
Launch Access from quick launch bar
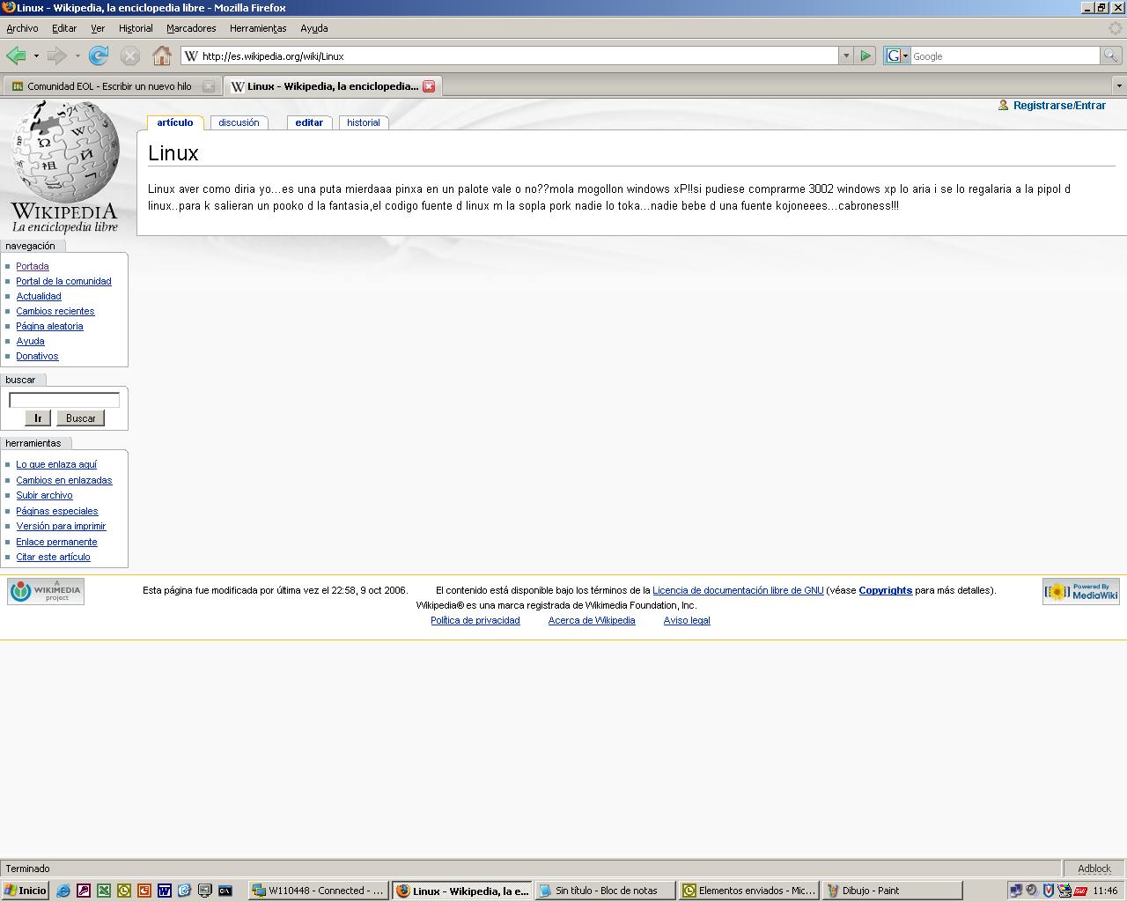pos(84,891)
